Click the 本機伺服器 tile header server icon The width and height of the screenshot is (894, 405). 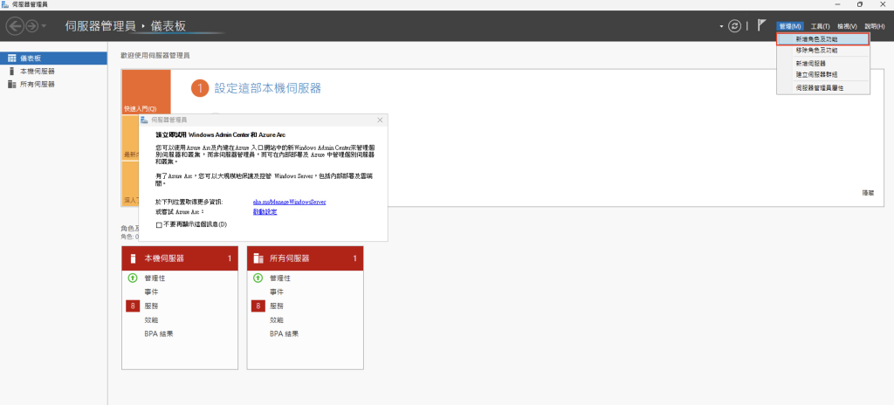tap(133, 259)
